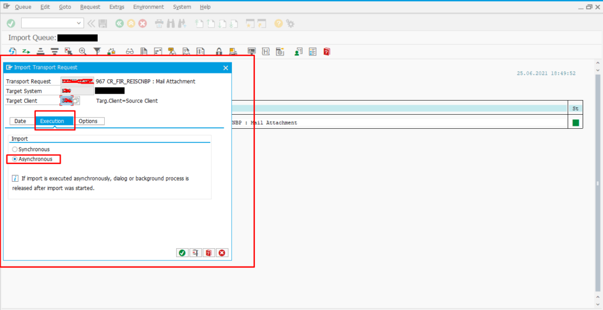Click the Select Request cursor icon
The image size is (603, 310).
(x=68, y=52)
